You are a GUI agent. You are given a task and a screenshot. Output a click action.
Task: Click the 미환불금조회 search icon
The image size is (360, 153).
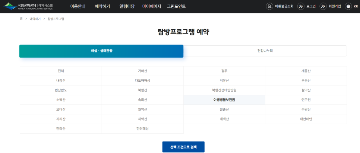coord(269,6)
